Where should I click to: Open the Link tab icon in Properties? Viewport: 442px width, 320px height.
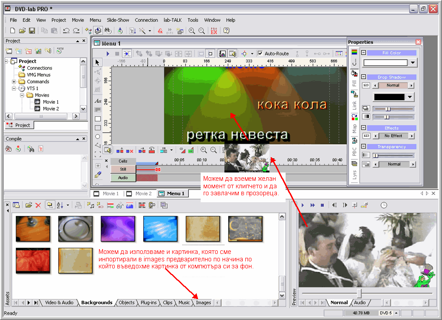[x=354, y=94]
